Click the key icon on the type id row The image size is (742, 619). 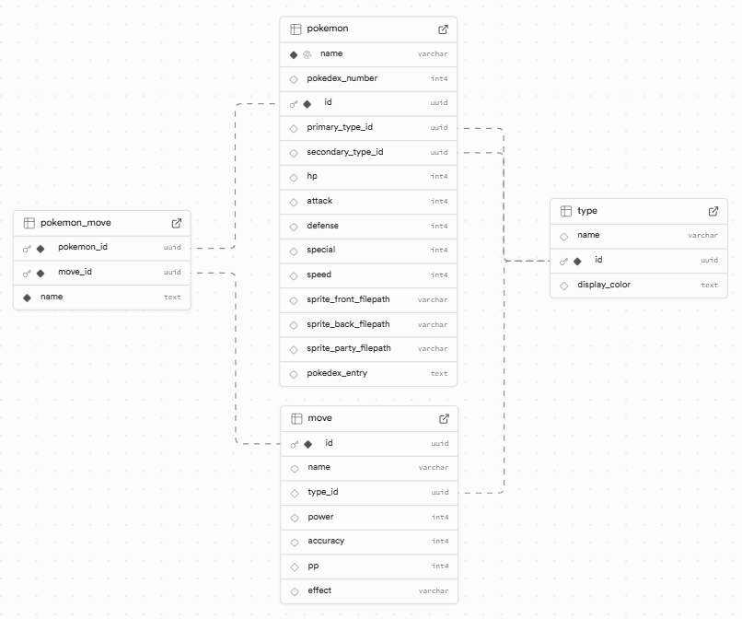click(x=563, y=262)
